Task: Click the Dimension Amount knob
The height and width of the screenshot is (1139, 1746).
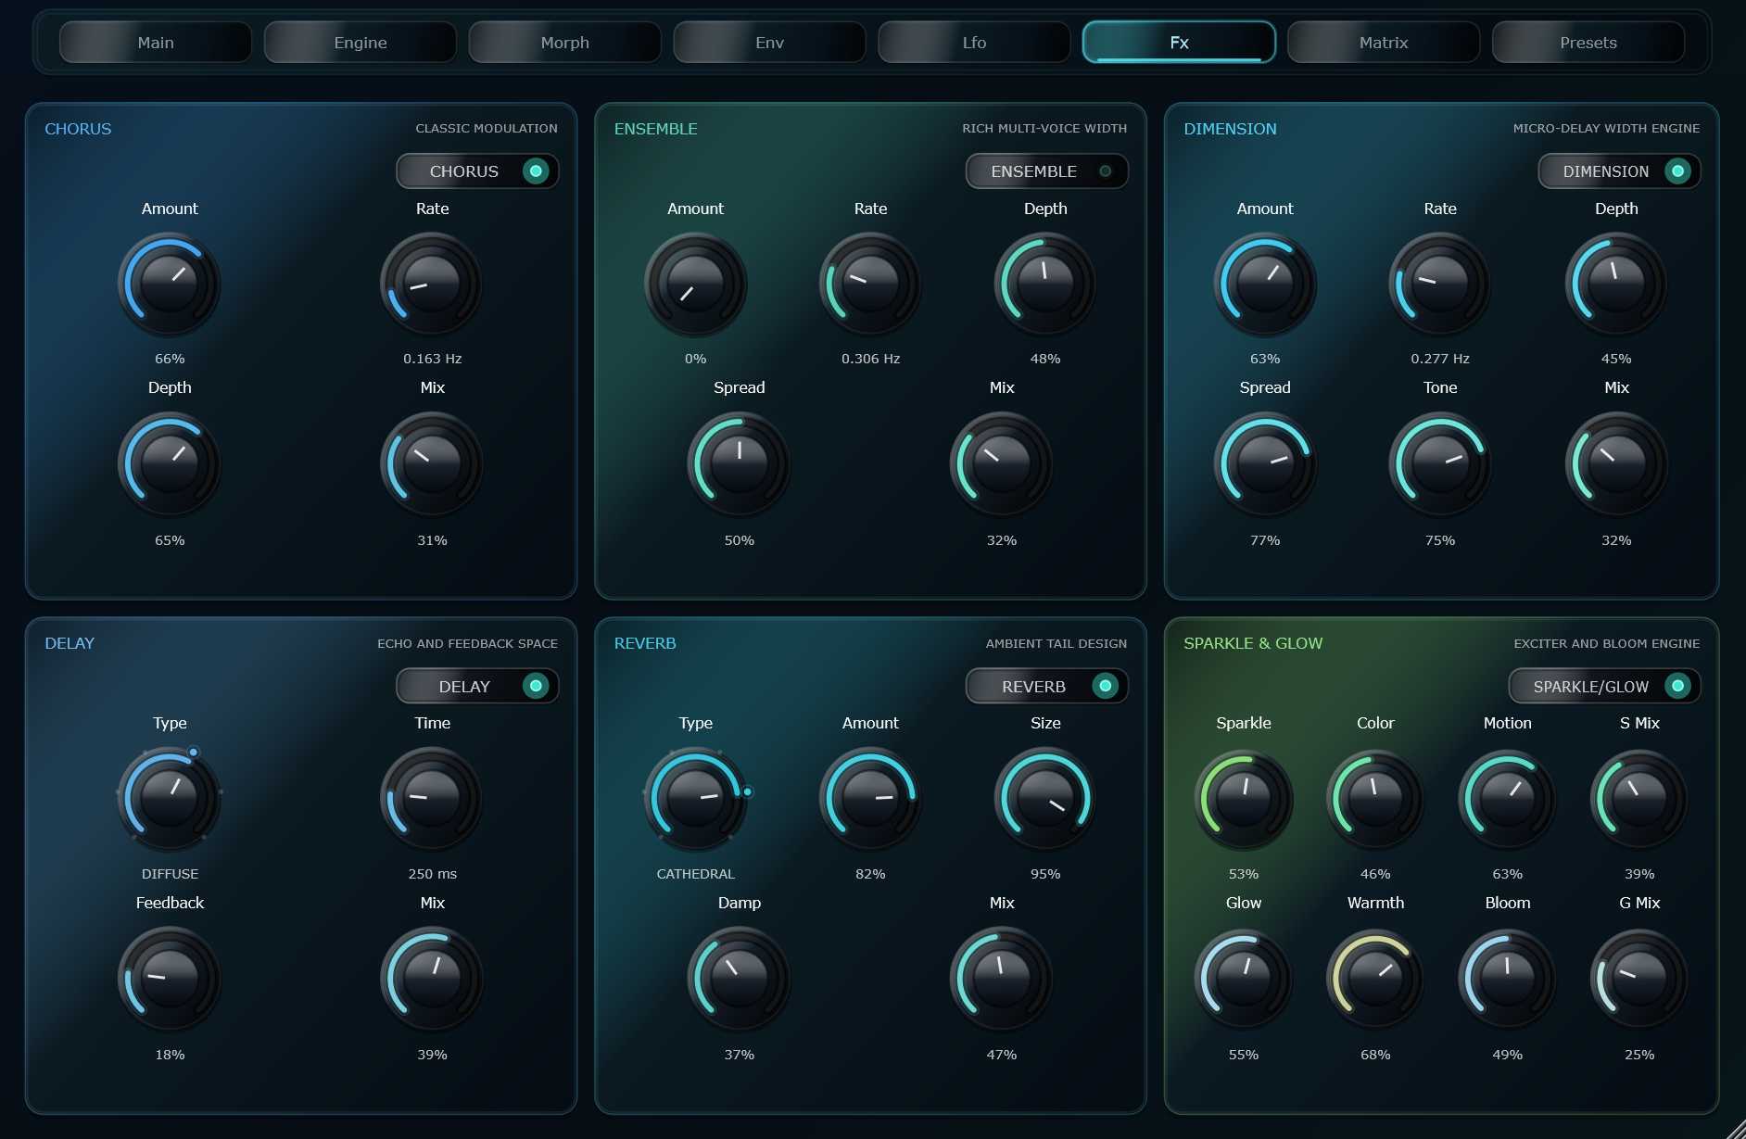Action: click(x=1265, y=284)
